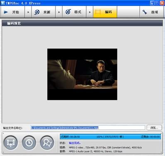Click the MPEG-1 Audio Layer II line

(x=95, y=151)
